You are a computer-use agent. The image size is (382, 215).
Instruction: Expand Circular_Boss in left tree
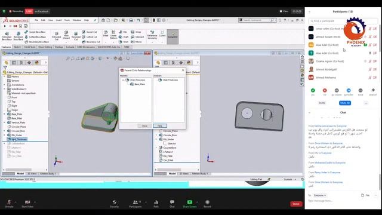4,131
